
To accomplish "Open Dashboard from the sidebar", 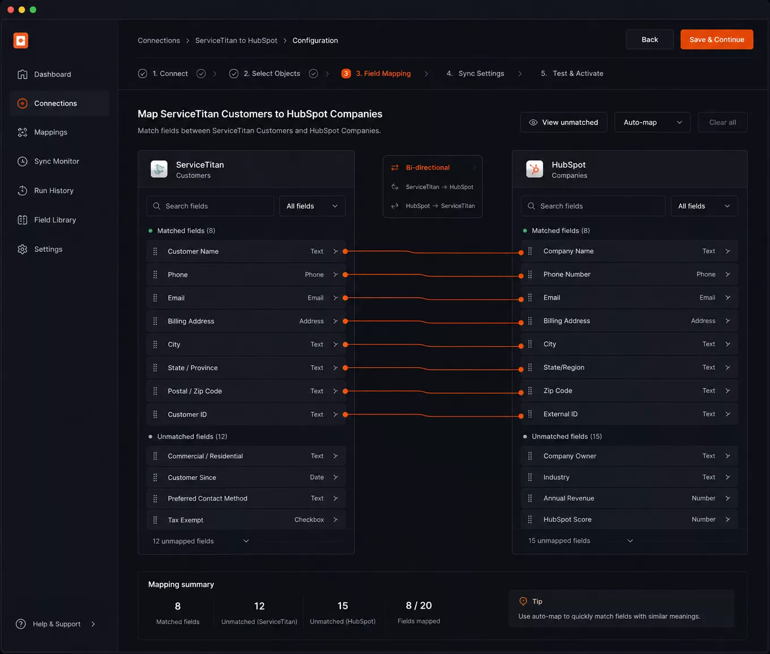I will (x=52, y=74).
